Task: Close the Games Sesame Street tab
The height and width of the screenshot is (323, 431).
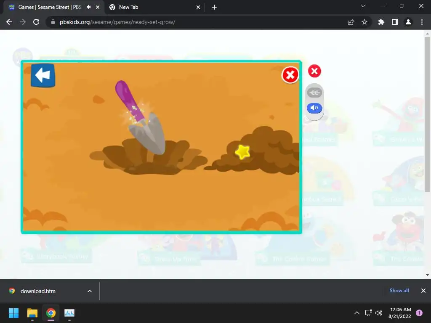Action: [x=98, y=7]
